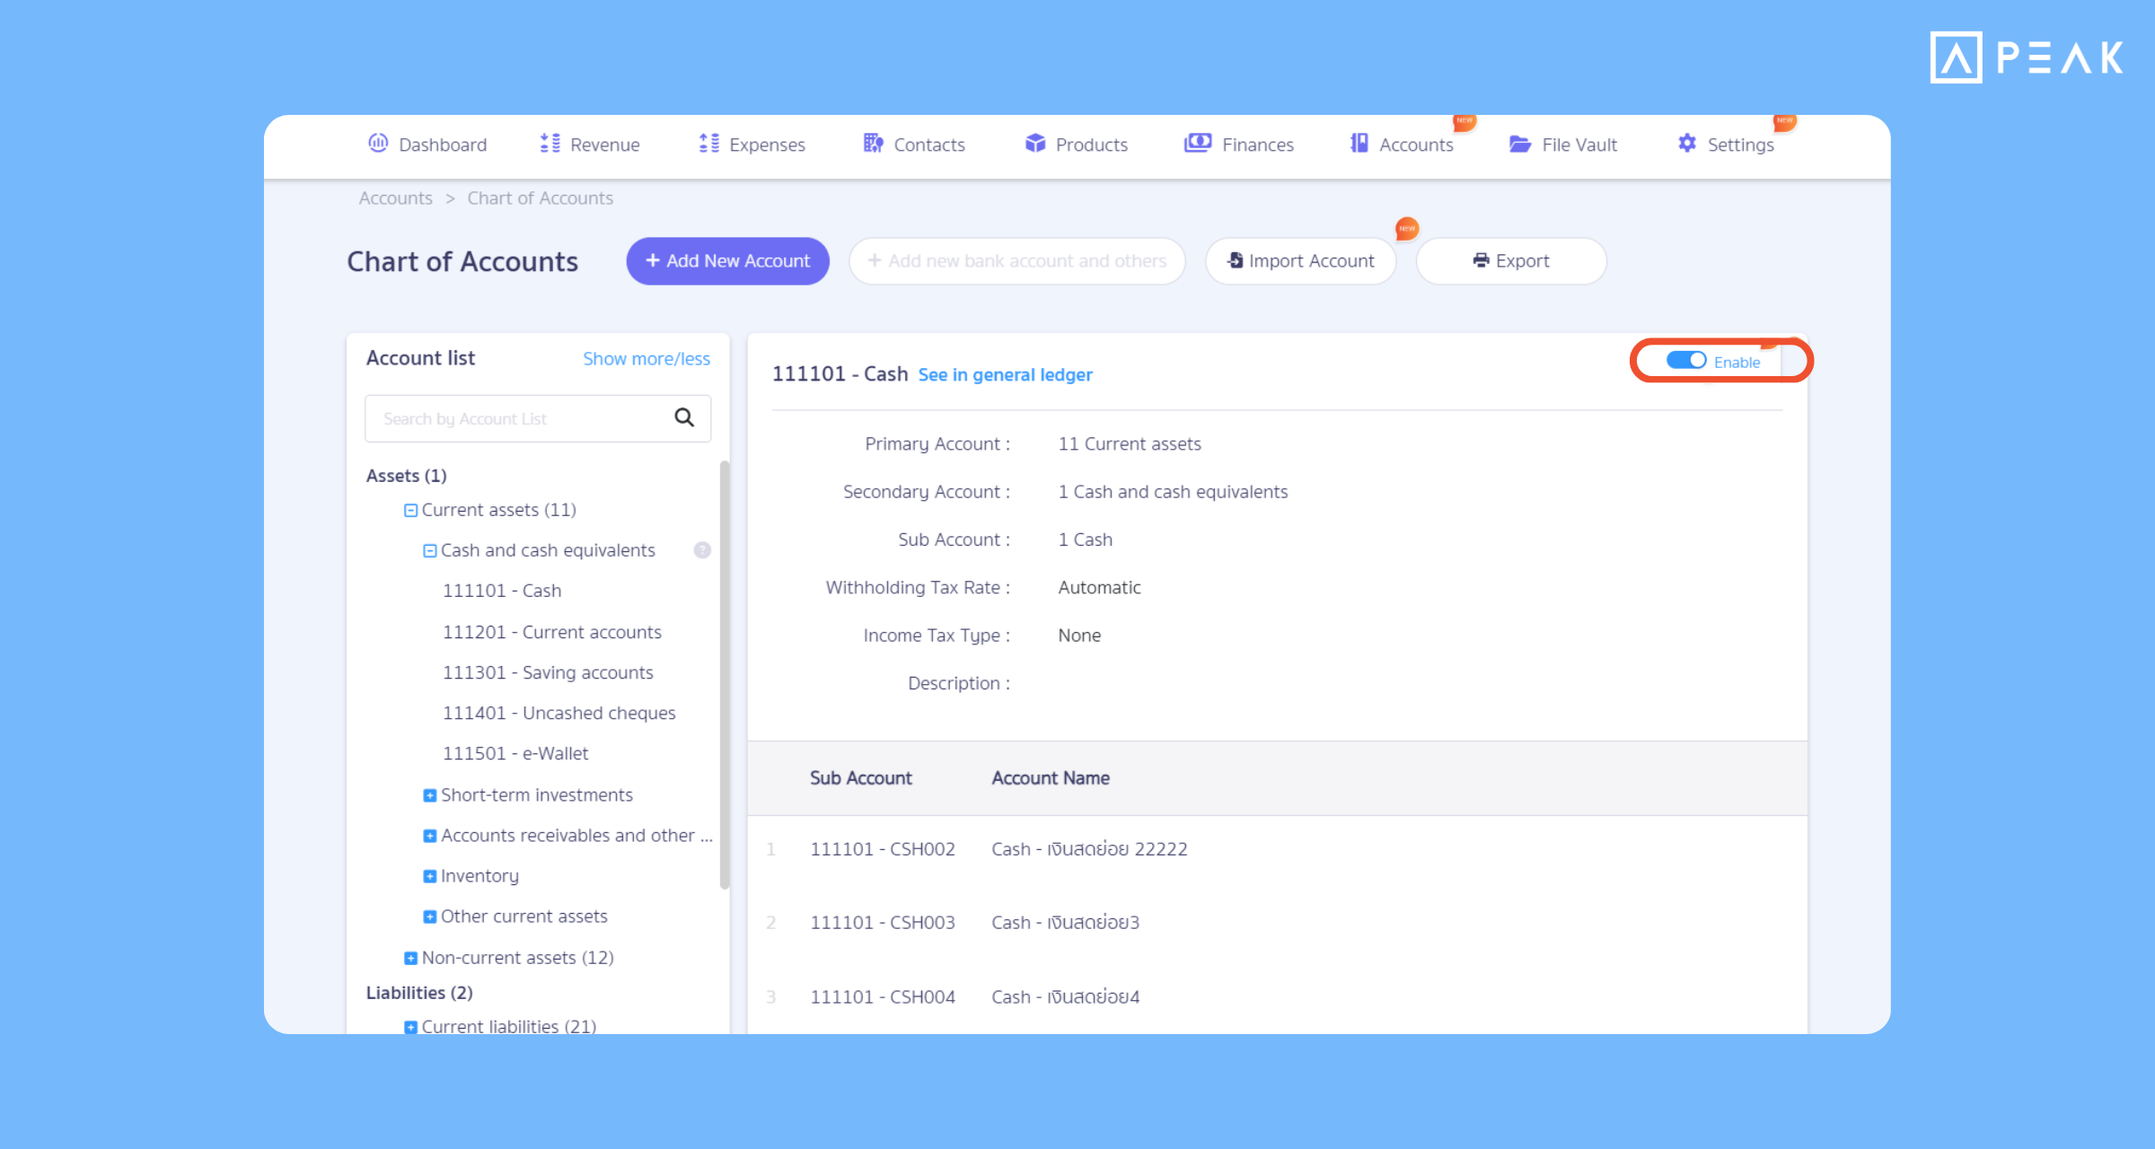
Task: Click the Liabilities (2) heading
Action: pyautogui.click(x=419, y=993)
